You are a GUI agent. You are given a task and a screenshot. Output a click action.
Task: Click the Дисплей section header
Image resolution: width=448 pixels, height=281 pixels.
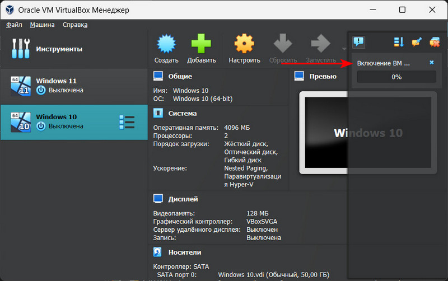(183, 199)
